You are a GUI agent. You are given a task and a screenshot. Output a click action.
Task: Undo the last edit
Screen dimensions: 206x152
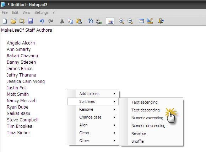click(42, 21)
